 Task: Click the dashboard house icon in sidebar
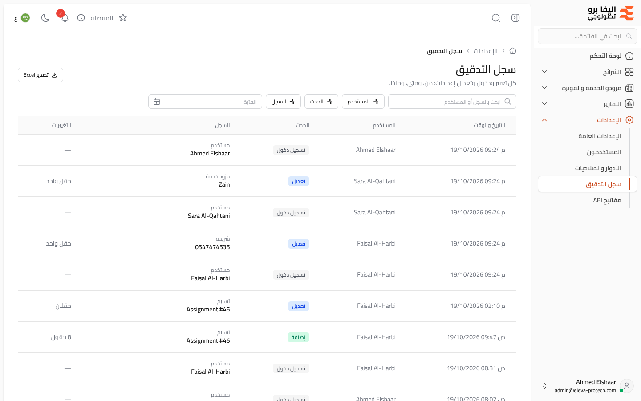[629, 56]
